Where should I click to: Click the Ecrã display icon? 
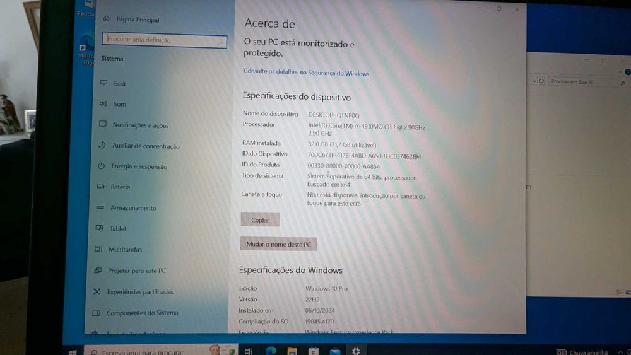[x=104, y=83]
